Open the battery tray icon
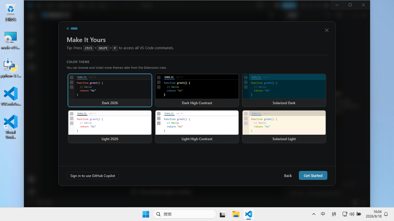Screen dimensions: 394x221 359,214
